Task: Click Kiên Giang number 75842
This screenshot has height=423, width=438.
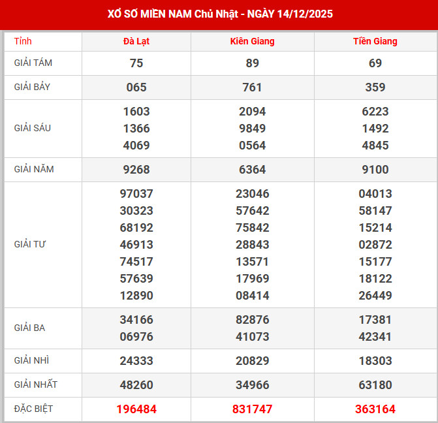Action: tap(252, 228)
